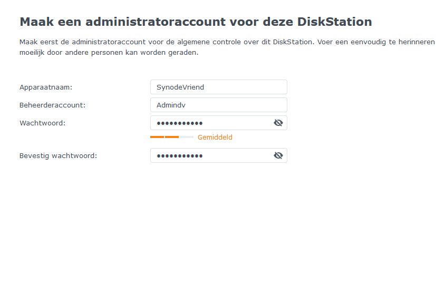Reveal the Bevestig wachtwoord password via eye icon
Image resolution: width=436 pixels, height=304 pixels.
point(278,155)
